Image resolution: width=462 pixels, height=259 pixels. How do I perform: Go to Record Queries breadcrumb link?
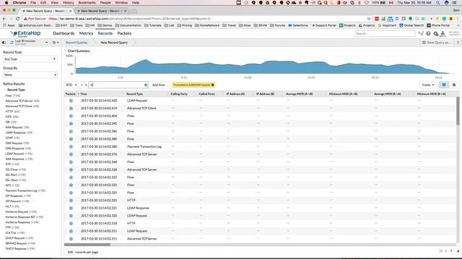pyautogui.click(x=77, y=42)
